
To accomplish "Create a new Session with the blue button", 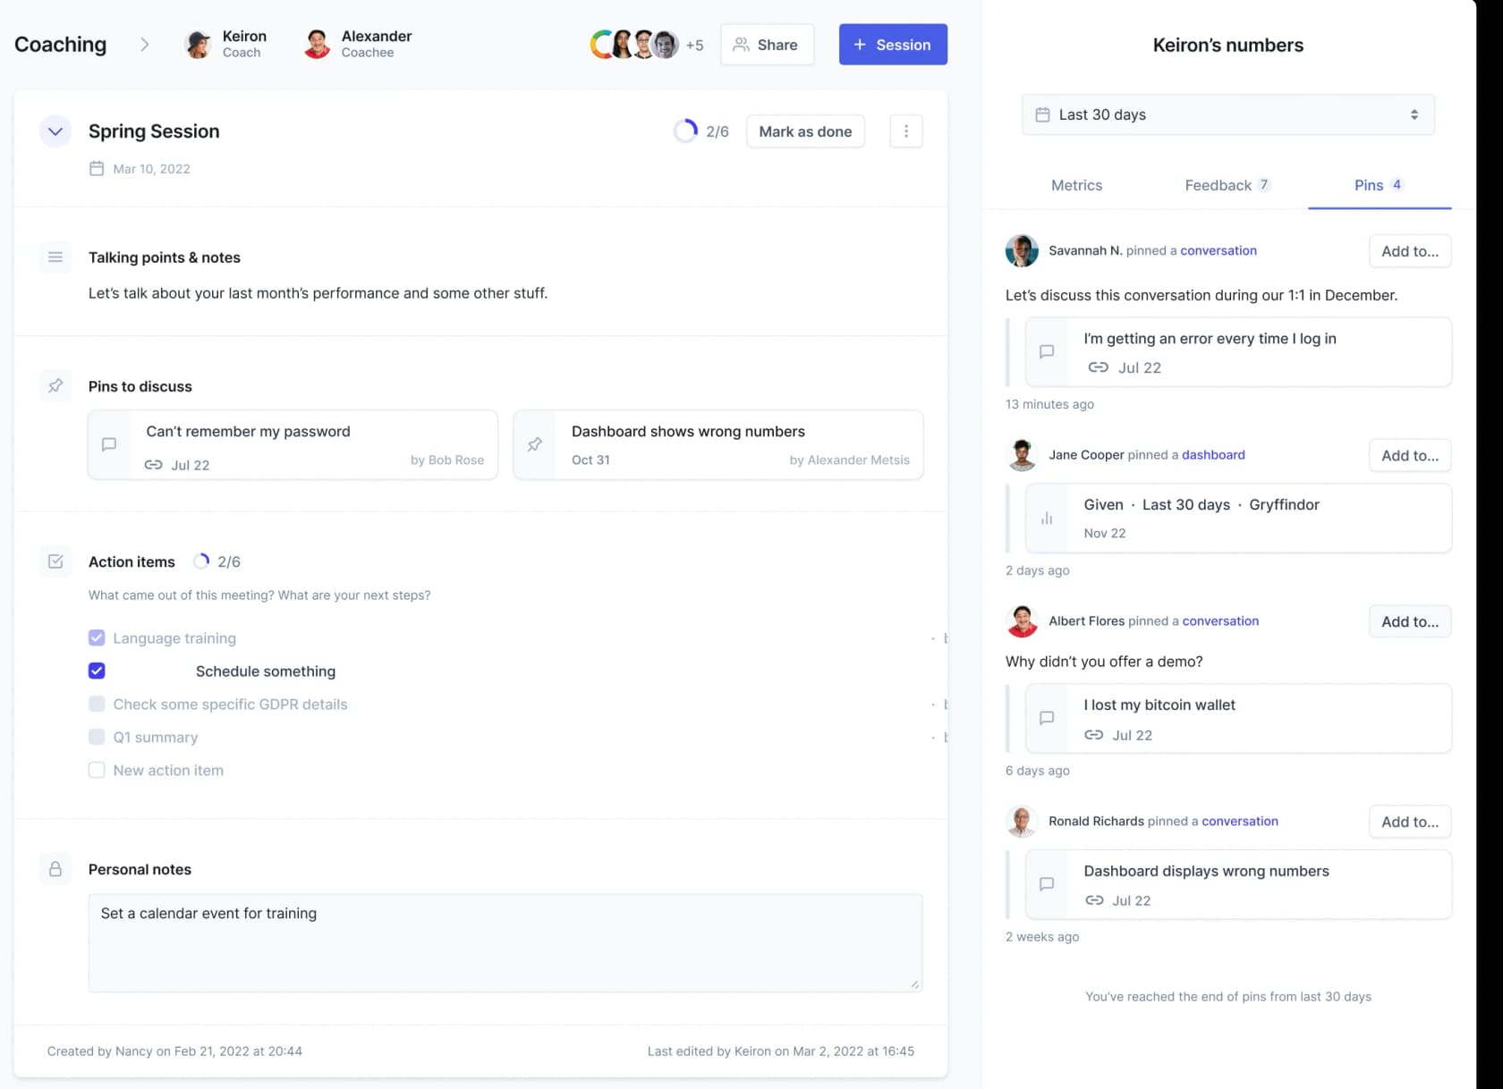I will (893, 45).
